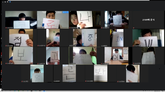This screenshot has width=165, height=92.
Task: Select the highlighted tile showing the '싶' sign
Action: (85, 56)
